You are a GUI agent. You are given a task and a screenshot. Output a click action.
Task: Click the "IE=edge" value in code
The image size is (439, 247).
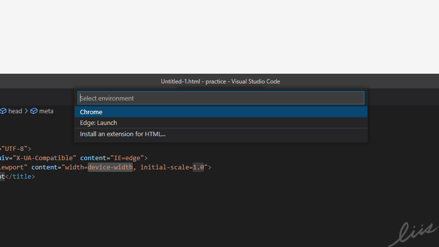(x=127, y=158)
